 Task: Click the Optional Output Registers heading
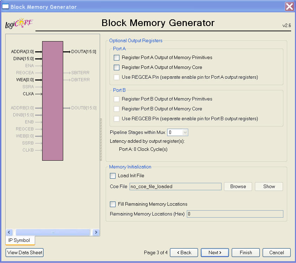tap(136, 41)
